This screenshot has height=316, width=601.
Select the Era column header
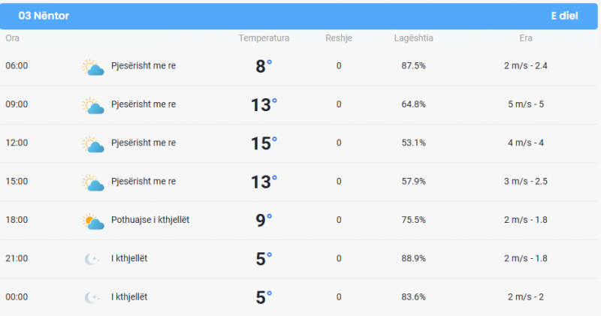[x=525, y=38]
